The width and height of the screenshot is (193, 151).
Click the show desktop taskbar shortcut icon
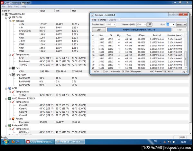[x=18, y=142]
